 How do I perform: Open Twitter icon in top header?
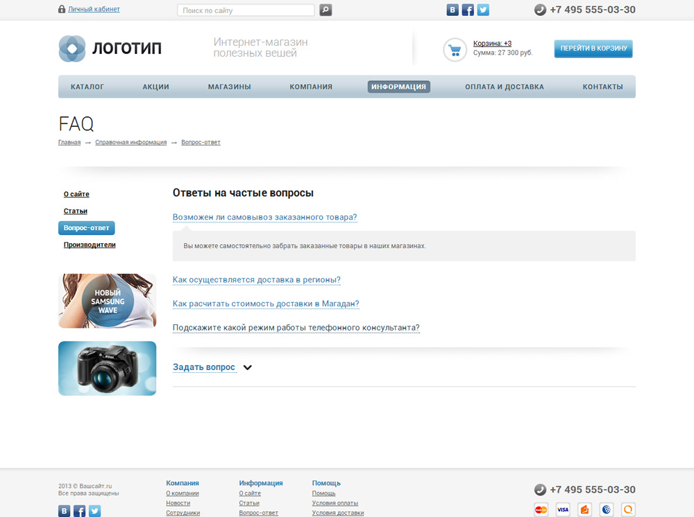click(483, 10)
